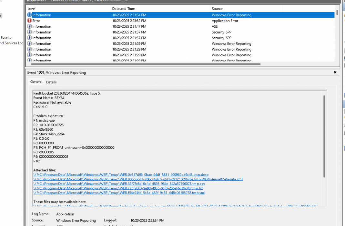The width and height of the screenshot is (345, 226).
Task: Click the P1: mstsc.exe line
Action: pos(44,120)
